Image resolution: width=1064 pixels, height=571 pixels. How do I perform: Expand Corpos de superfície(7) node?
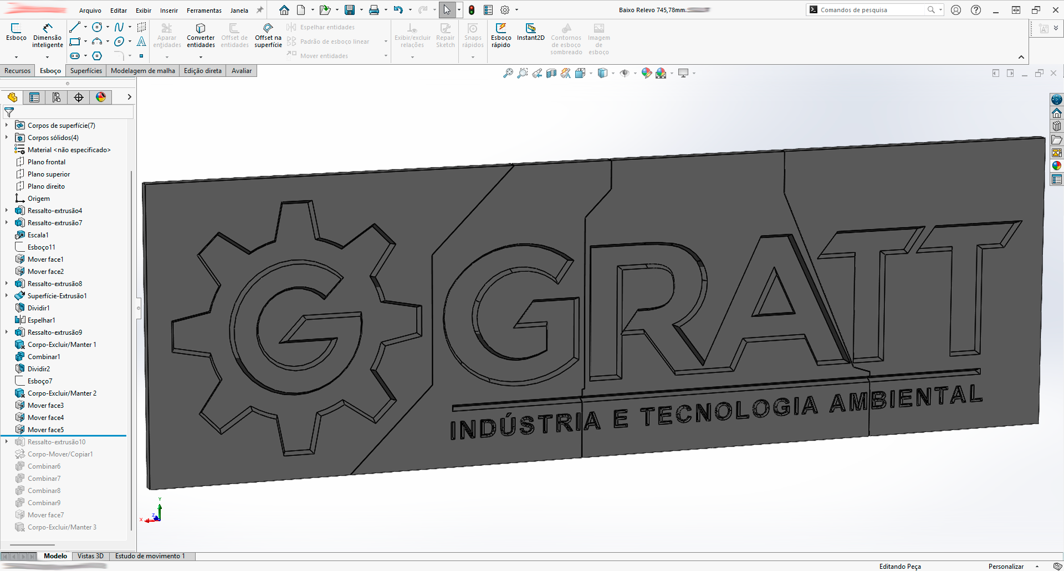(x=7, y=126)
